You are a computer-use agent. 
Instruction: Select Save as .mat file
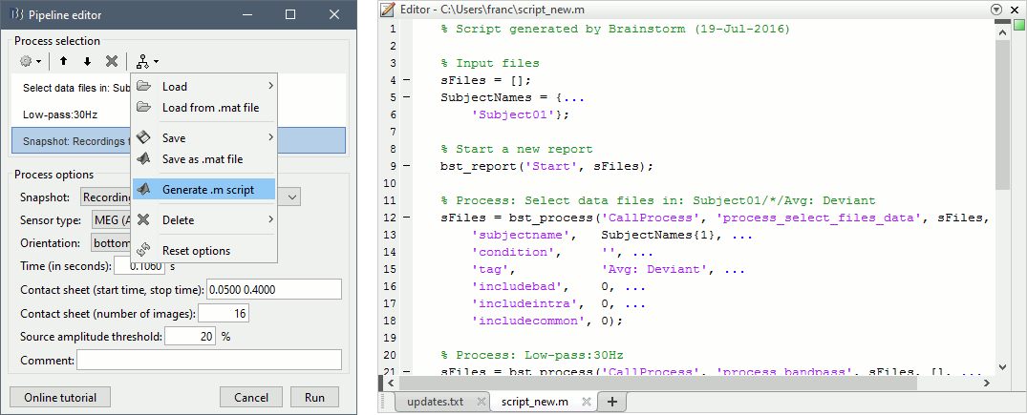[x=202, y=159]
